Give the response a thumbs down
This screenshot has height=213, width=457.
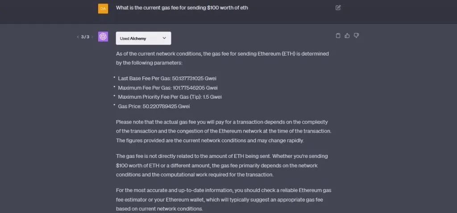356,36
